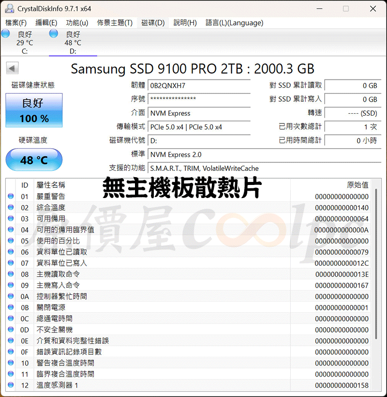
Task: Select the D: drive status indicator
Action: tap(53, 33)
